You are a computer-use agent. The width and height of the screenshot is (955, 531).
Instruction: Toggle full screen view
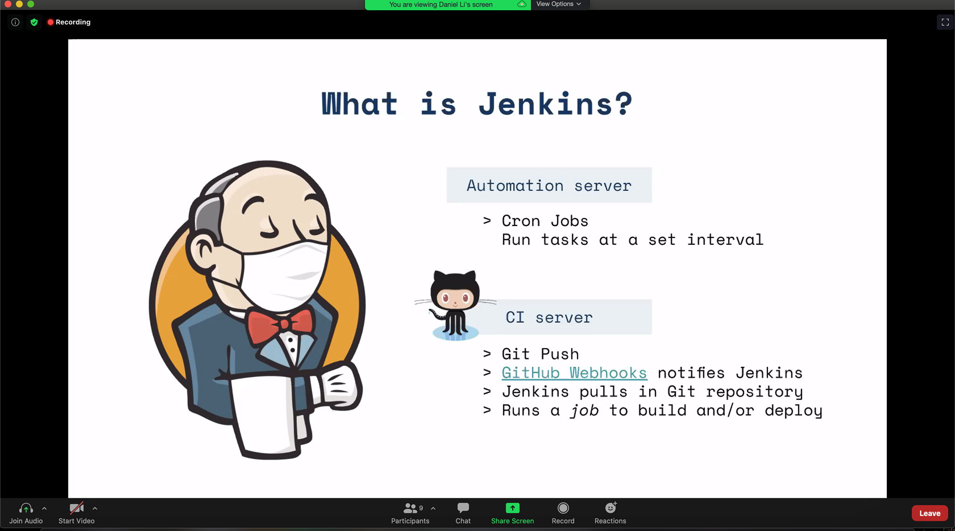click(945, 22)
